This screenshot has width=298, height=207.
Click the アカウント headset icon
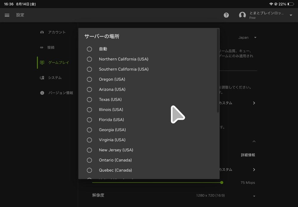(42, 32)
